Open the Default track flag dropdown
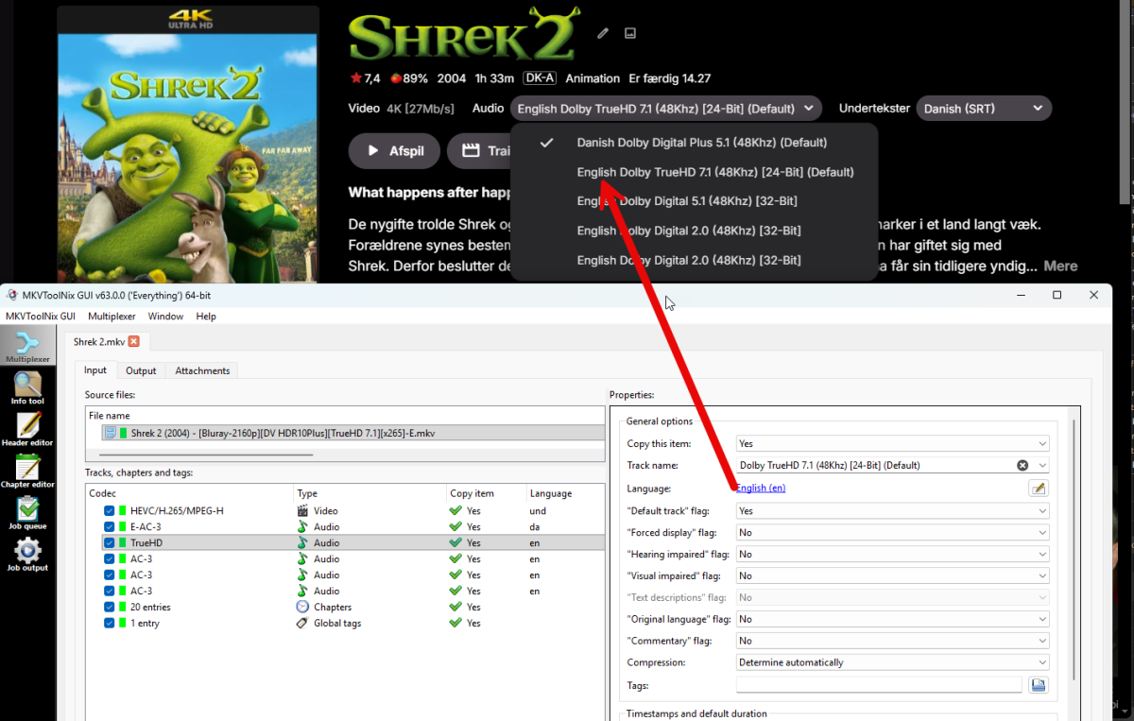The image size is (1134, 721). (x=892, y=511)
